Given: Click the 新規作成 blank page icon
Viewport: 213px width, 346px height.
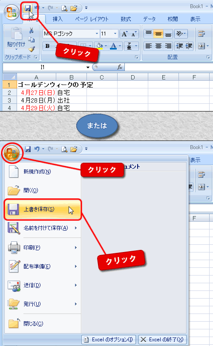Looking at the screenshot, I should [x=14, y=171].
